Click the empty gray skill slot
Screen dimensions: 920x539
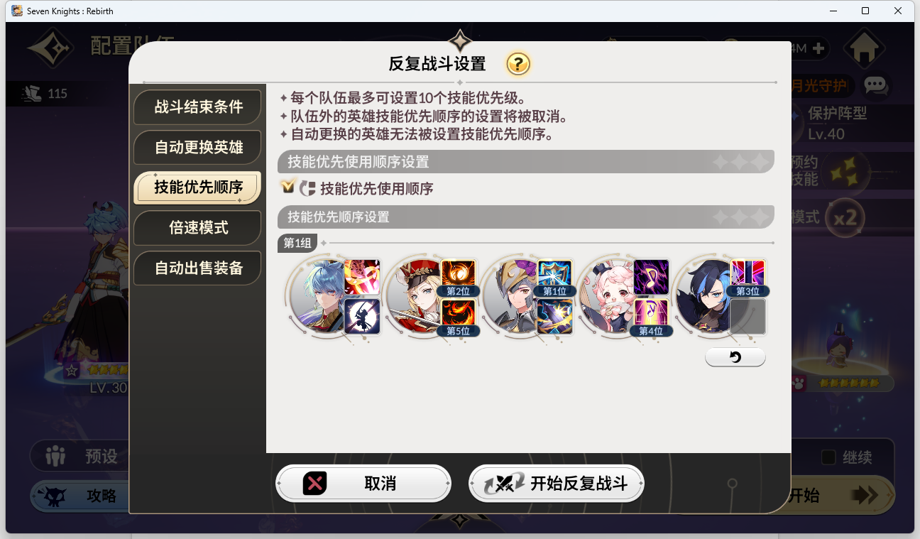click(x=747, y=317)
